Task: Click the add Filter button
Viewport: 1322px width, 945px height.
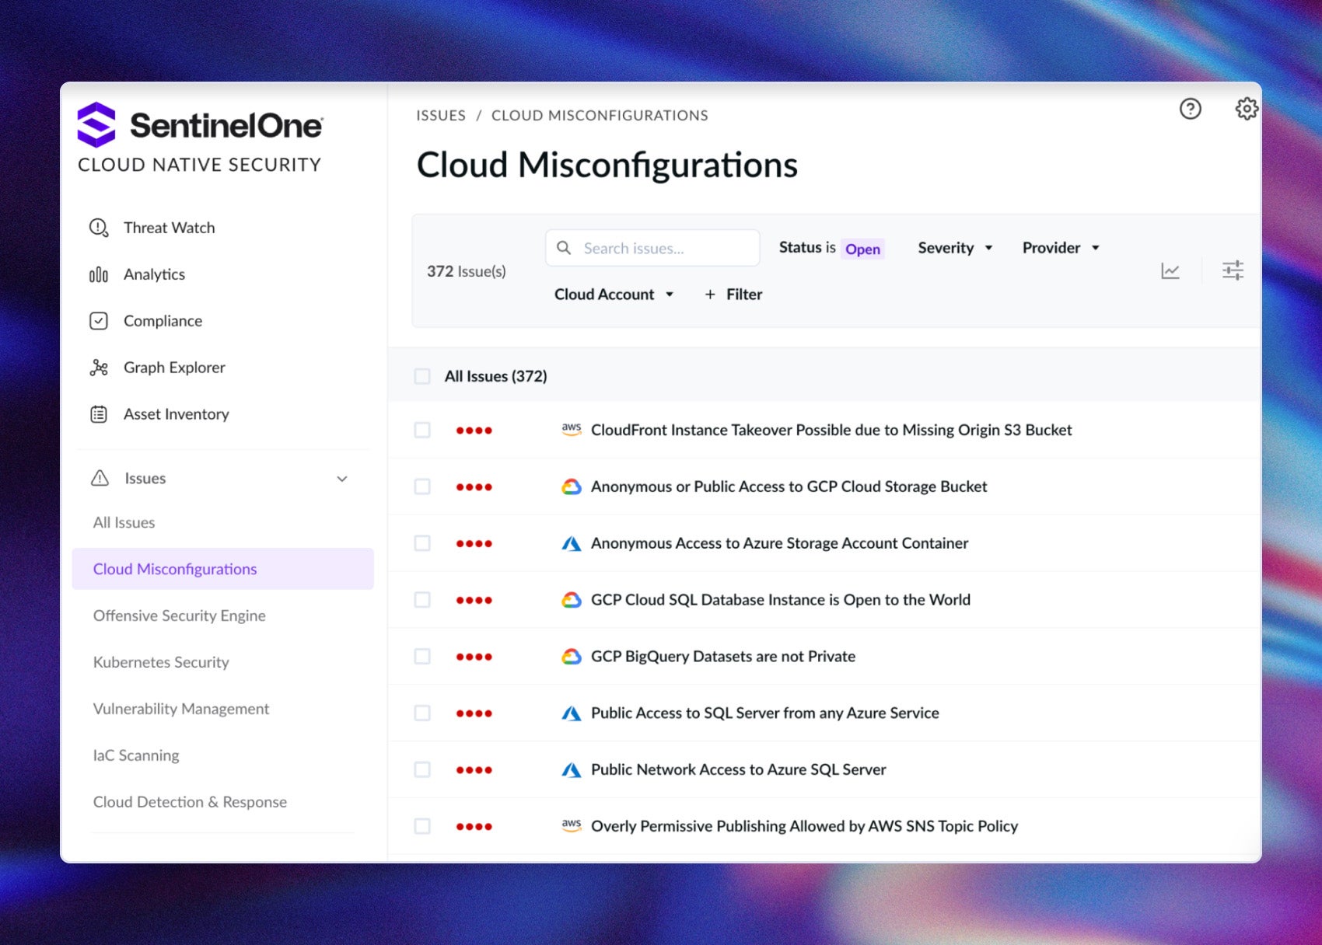Action: pos(733,295)
